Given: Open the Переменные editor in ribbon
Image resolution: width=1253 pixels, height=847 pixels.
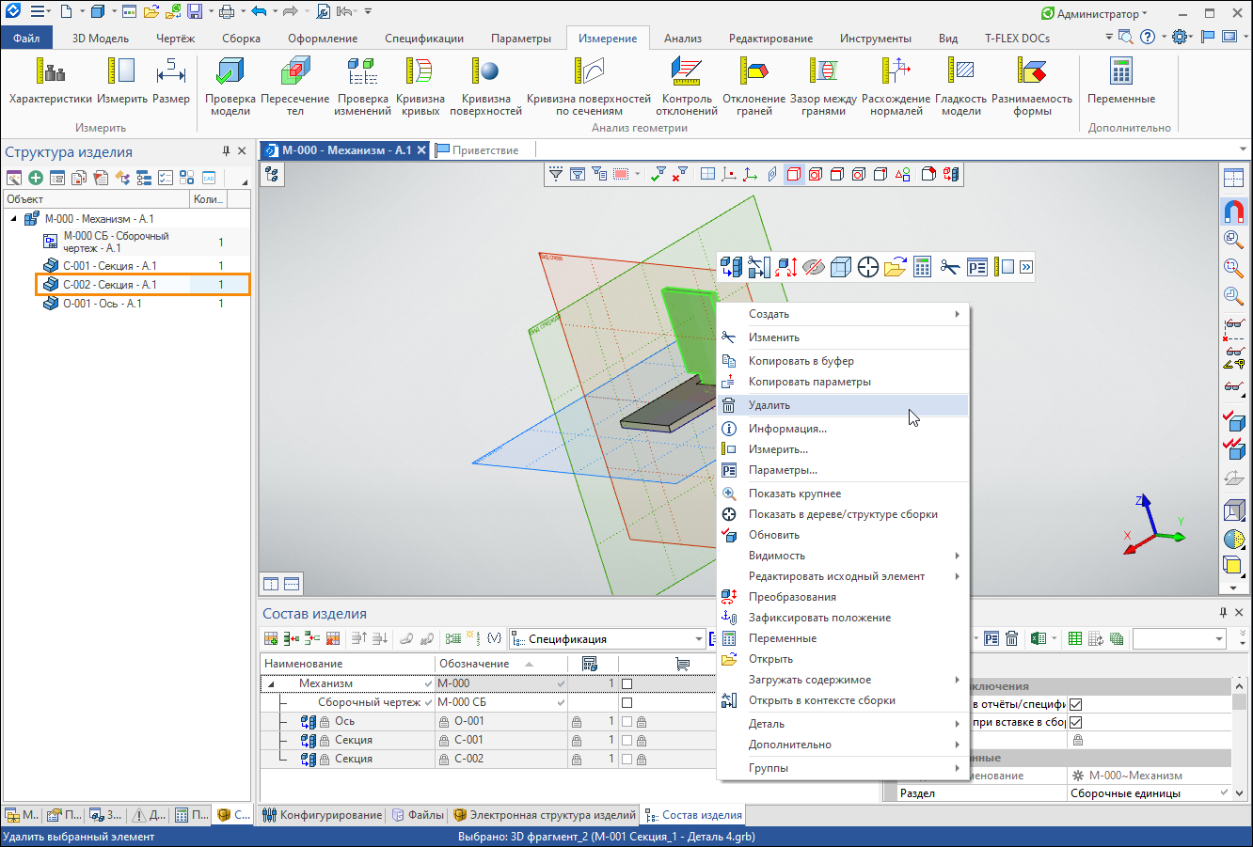Looking at the screenshot, I should click(x=1121, y=81).
